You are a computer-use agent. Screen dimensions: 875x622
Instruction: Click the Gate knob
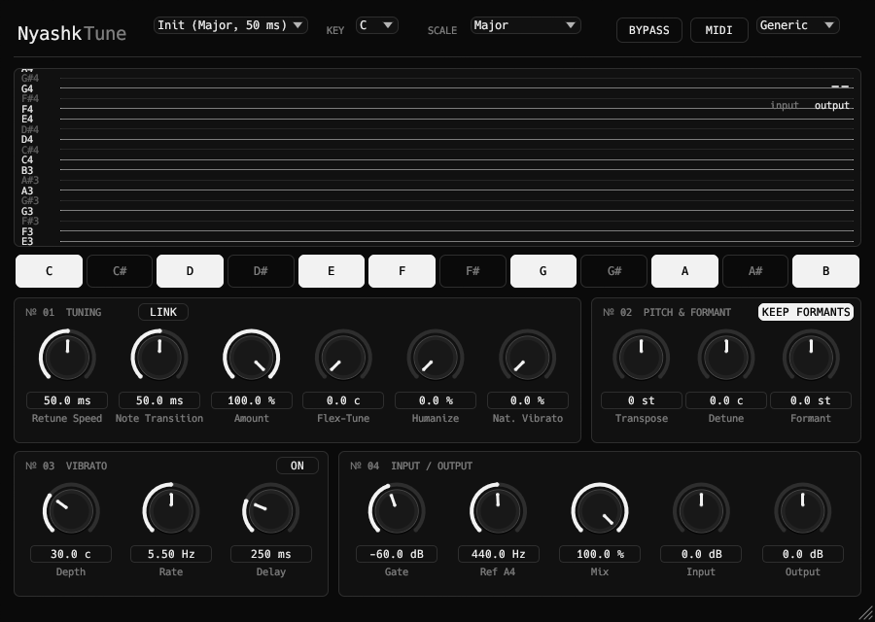tap(397, 510)
